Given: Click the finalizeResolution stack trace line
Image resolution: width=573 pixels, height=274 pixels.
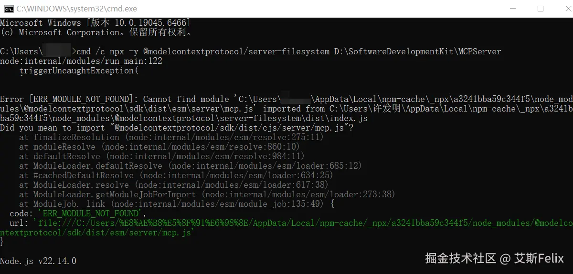Looking at the screenshot, I should point(171,137).
